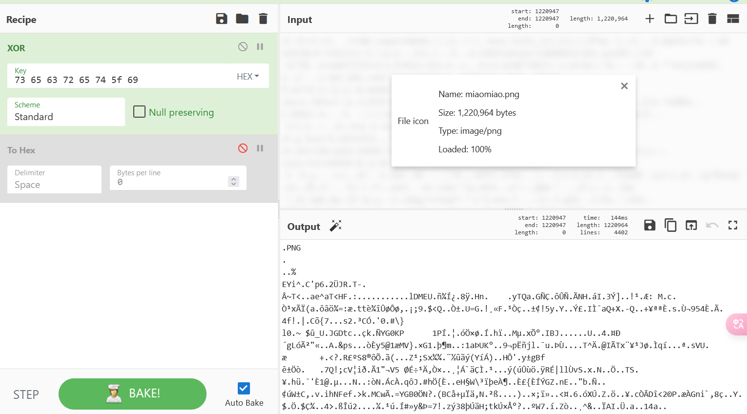Open the HEX key format dropdown

(x=248, y=77)
